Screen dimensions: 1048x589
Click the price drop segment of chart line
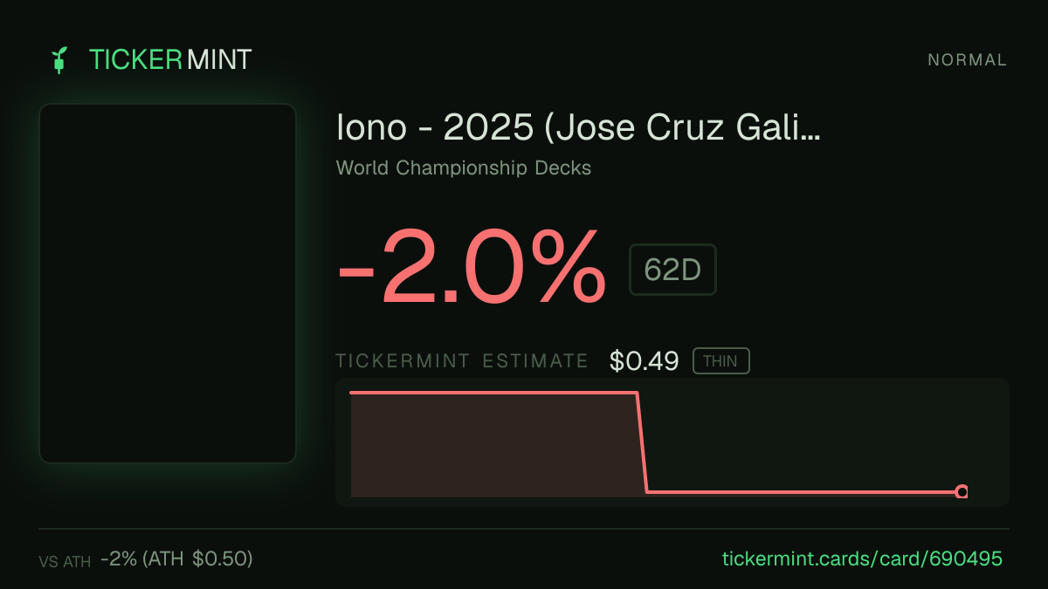point(642,442)
